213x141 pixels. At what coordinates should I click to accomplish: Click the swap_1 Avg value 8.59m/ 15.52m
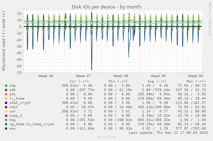pyautogui.click(x=156, y=116)
